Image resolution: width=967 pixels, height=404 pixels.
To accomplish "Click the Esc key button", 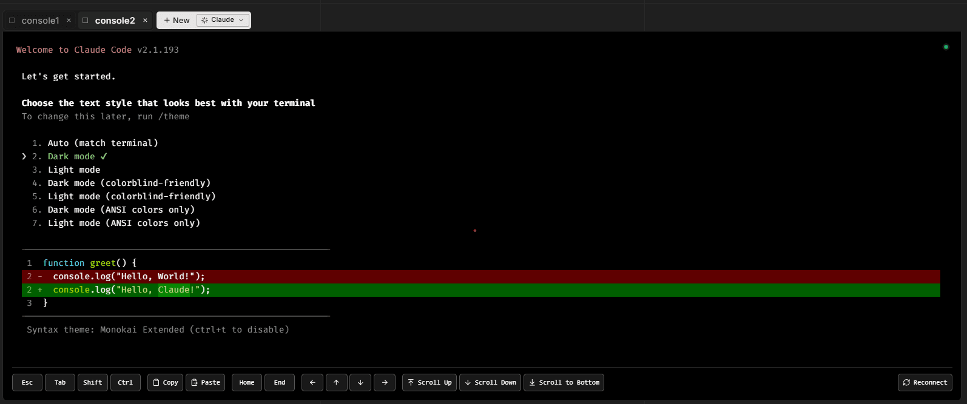I will [x=27, y=382].
